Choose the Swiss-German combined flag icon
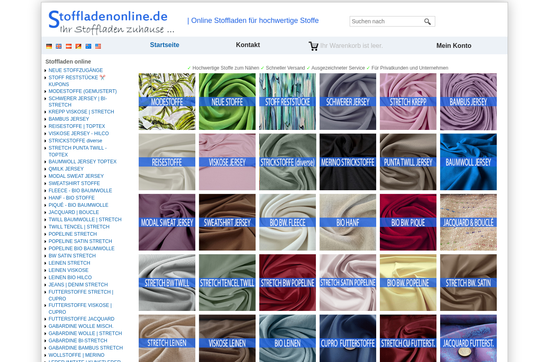Image resolution: width=549 pixels, height=362 pixels. pos(78,46)
